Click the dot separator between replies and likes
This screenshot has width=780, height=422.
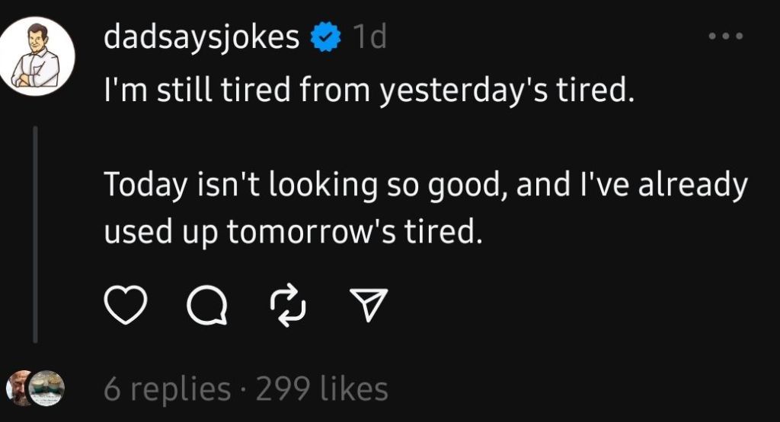coord(244,389)
